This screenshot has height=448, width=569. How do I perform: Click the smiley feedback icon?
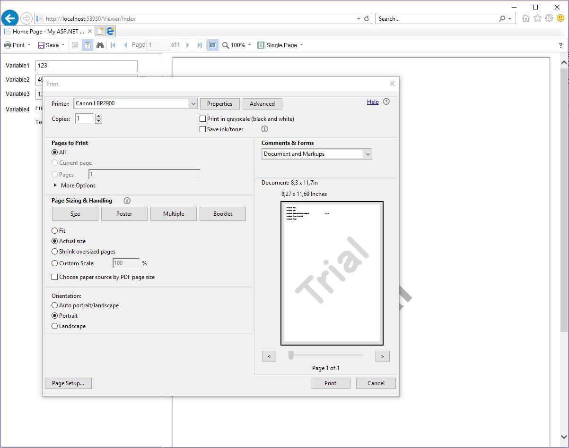point(560,18)
